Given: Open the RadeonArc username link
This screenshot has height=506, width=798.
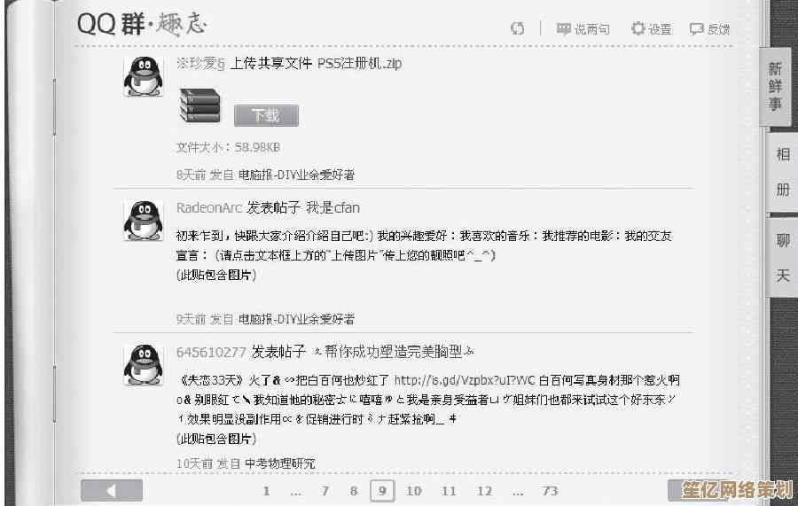Looking at the screenshot, I should (x=208, y=208).
